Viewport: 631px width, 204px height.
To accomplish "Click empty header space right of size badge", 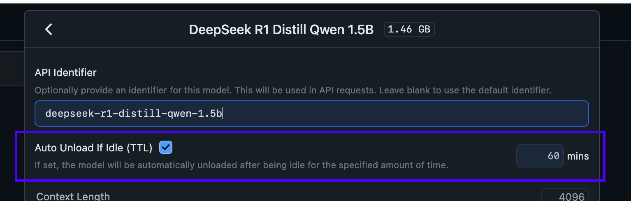I will [x=514, y=30].
